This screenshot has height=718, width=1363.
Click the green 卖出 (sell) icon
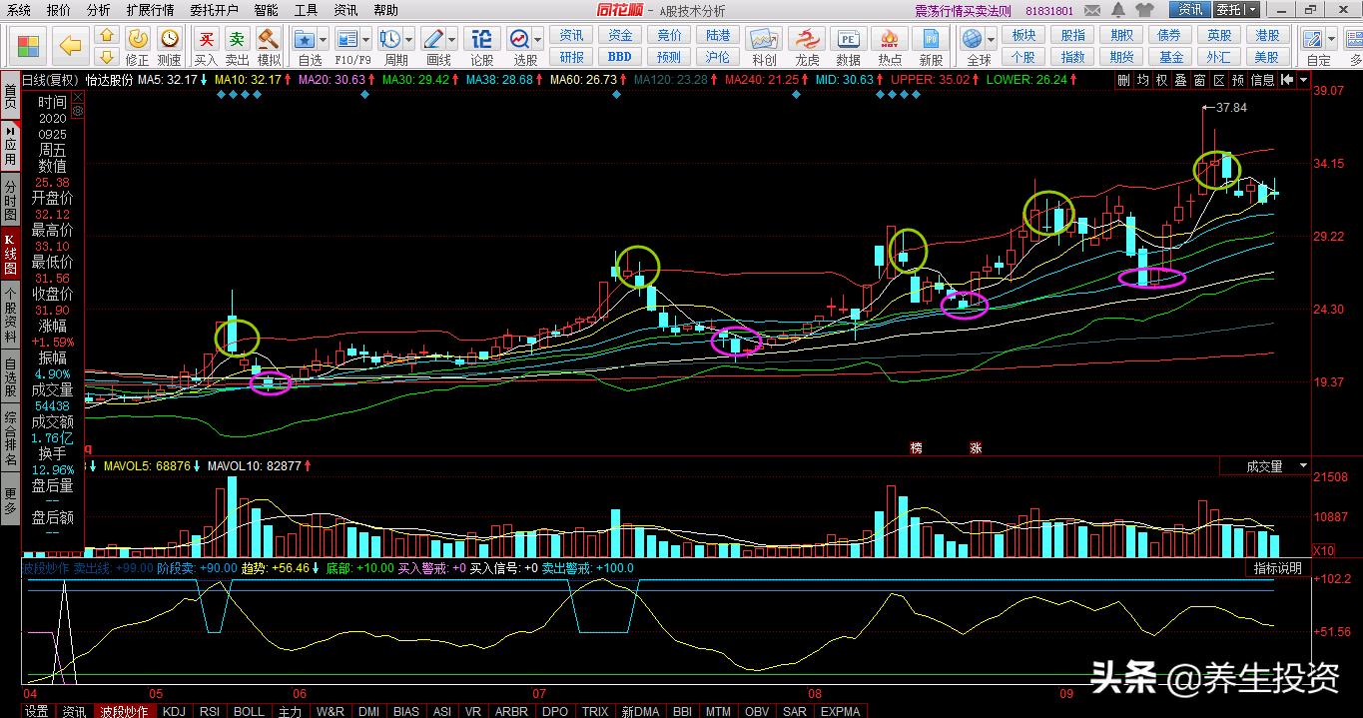237,40
